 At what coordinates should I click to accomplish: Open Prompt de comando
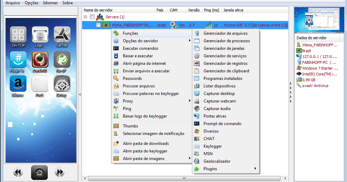(x=225, y=123)
